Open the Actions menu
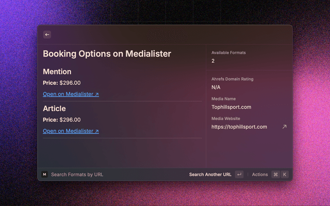Viewport: 330px width, 206px height. (x=260, y=175)
